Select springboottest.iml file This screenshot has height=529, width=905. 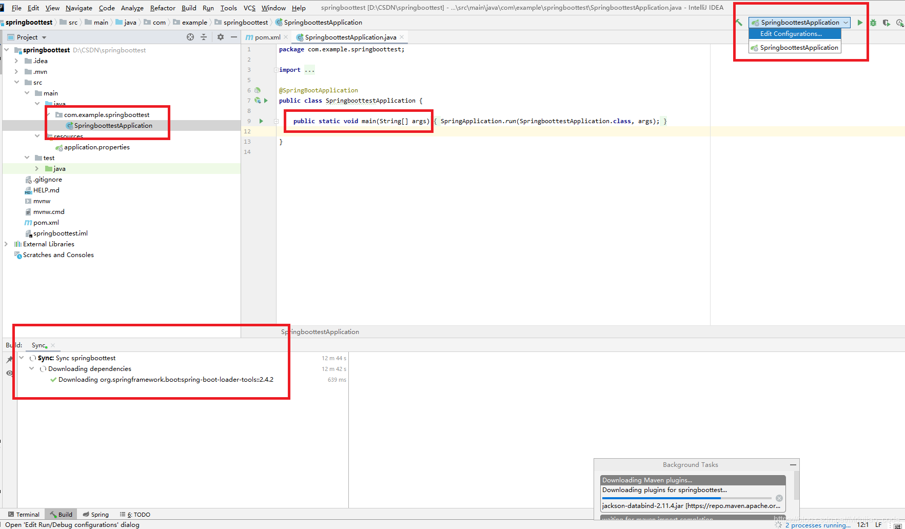[56, 233]
